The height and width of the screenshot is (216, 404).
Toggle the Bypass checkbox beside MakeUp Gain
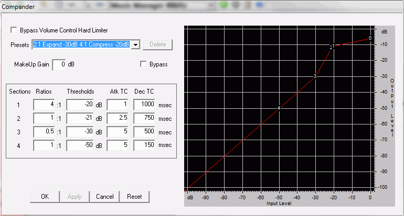(x=143, y=64)
